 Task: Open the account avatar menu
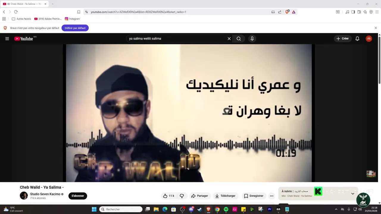(x=369, y=39)
